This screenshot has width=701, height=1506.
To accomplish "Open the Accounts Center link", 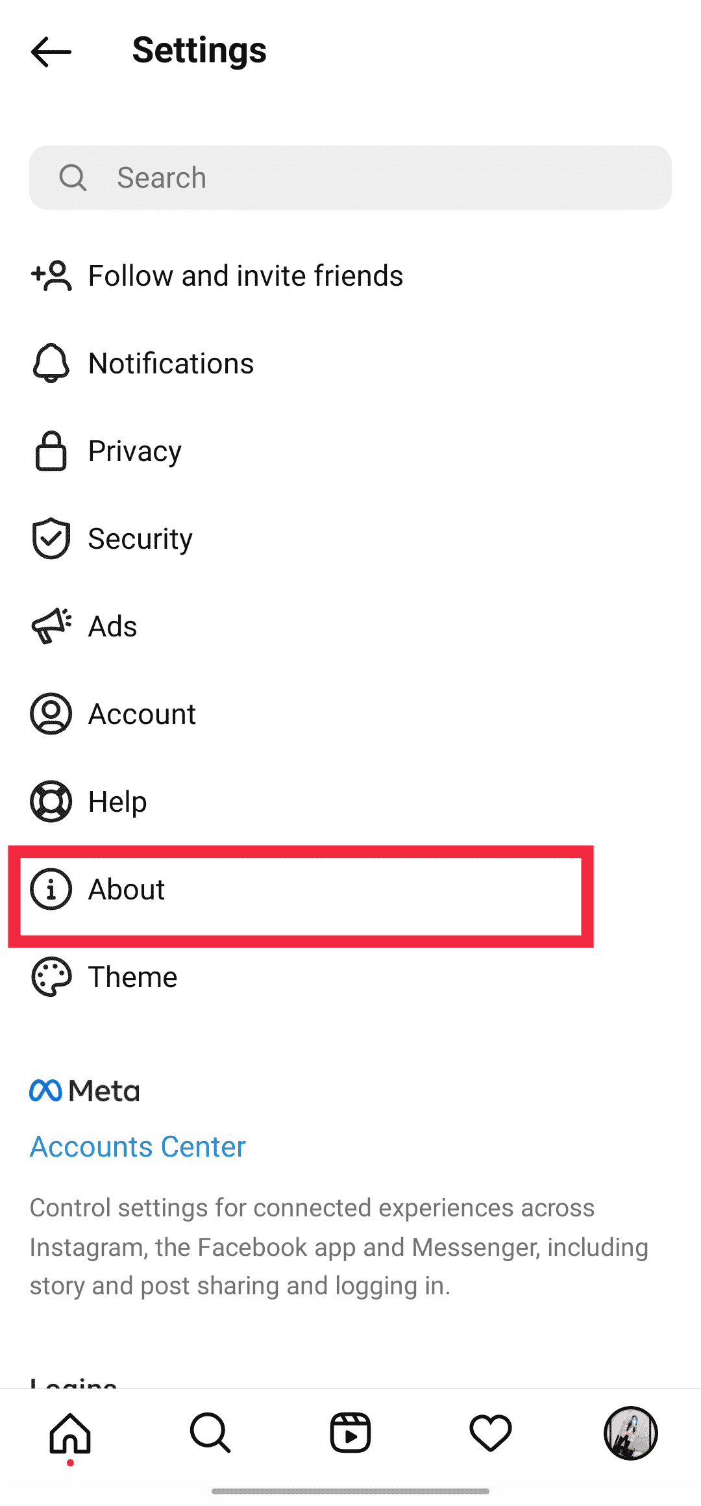I will click(138, 1147).
